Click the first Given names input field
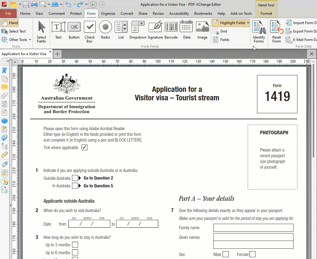 pyautogui.click(x=253, y=237)
